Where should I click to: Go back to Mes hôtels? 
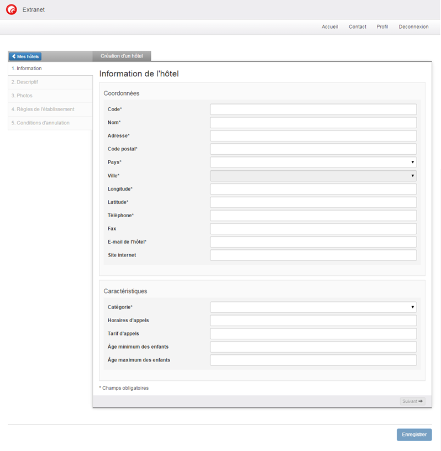pyautogui.click(x=25, y=56)
